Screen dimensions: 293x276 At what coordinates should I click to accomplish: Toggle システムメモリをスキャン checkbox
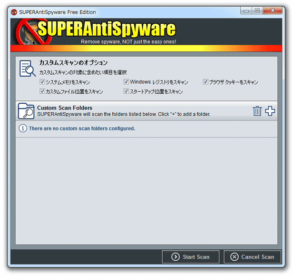click(42, 82)
